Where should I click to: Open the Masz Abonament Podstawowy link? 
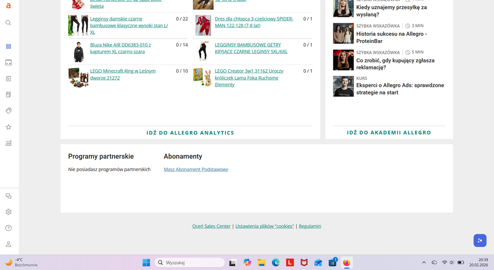[x=196, y=169]
